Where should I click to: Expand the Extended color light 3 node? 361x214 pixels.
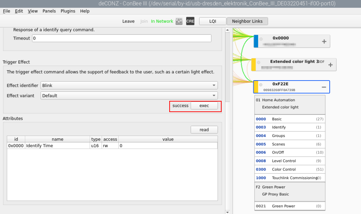click(x=330, y=65)
